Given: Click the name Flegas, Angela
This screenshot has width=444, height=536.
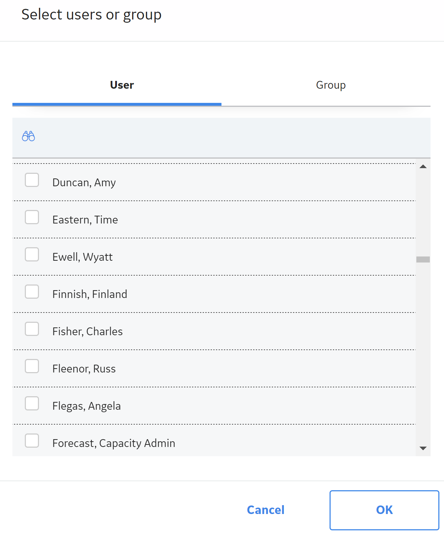Looking at the screenshot, I should click(x=86, y=406).
